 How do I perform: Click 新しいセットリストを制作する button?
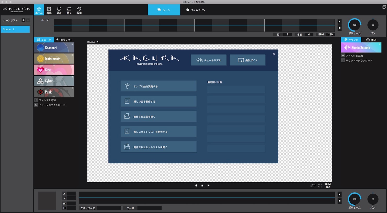click(158, 132)
